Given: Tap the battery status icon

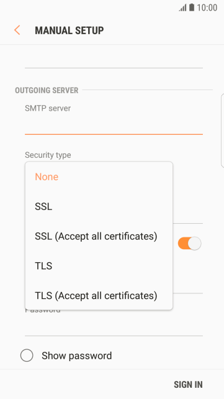Looking at the screenshot, I should [192, 7].
